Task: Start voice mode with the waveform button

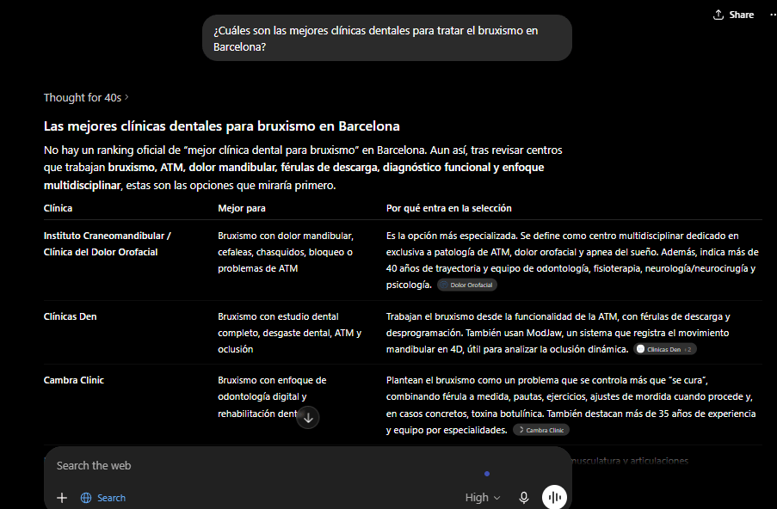Action: pos(554,497)
